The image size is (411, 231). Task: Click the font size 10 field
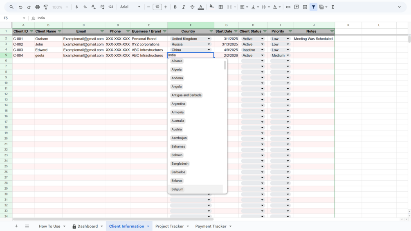tap(157, 7)
